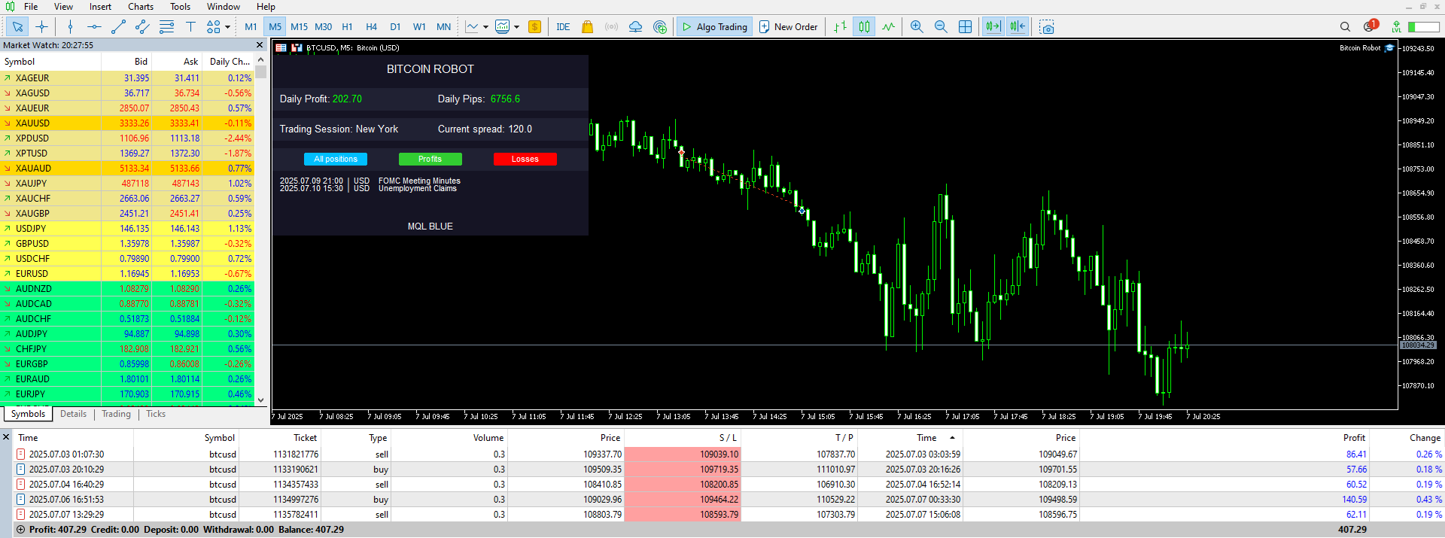Pick the vertical line drawing tool
Image resolution: width=1445 pixels, height=538 pixels.
click(70, 27)
